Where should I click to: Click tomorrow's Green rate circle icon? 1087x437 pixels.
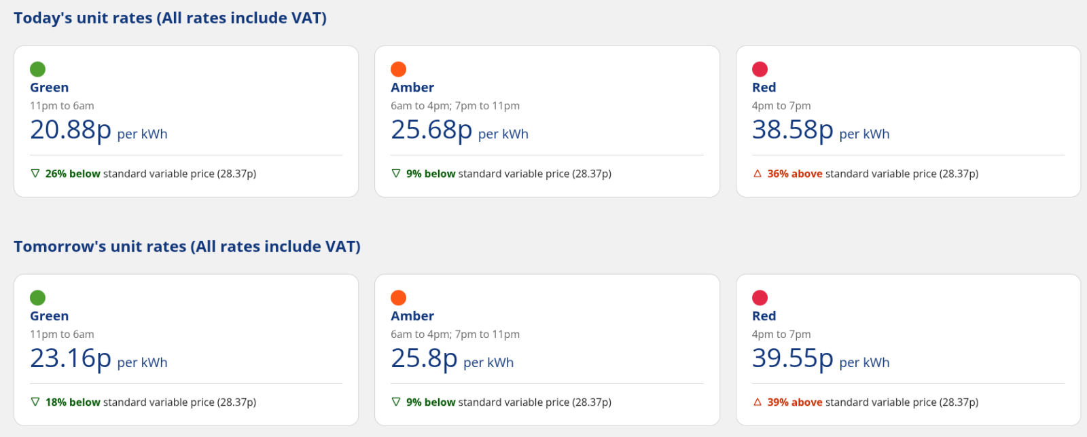(38, 298)
